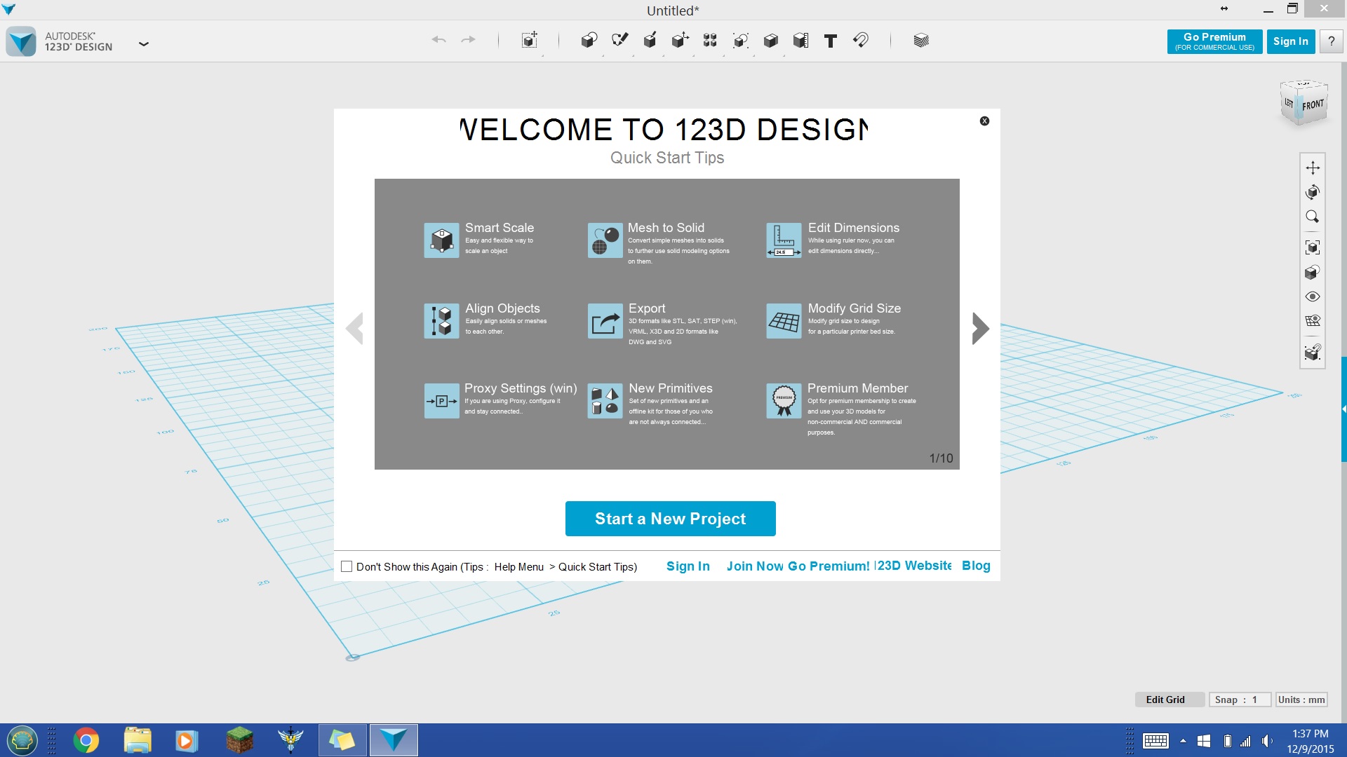Open the Pattern tool
This screenshot has height=757, width=1347.
point(710,40)
